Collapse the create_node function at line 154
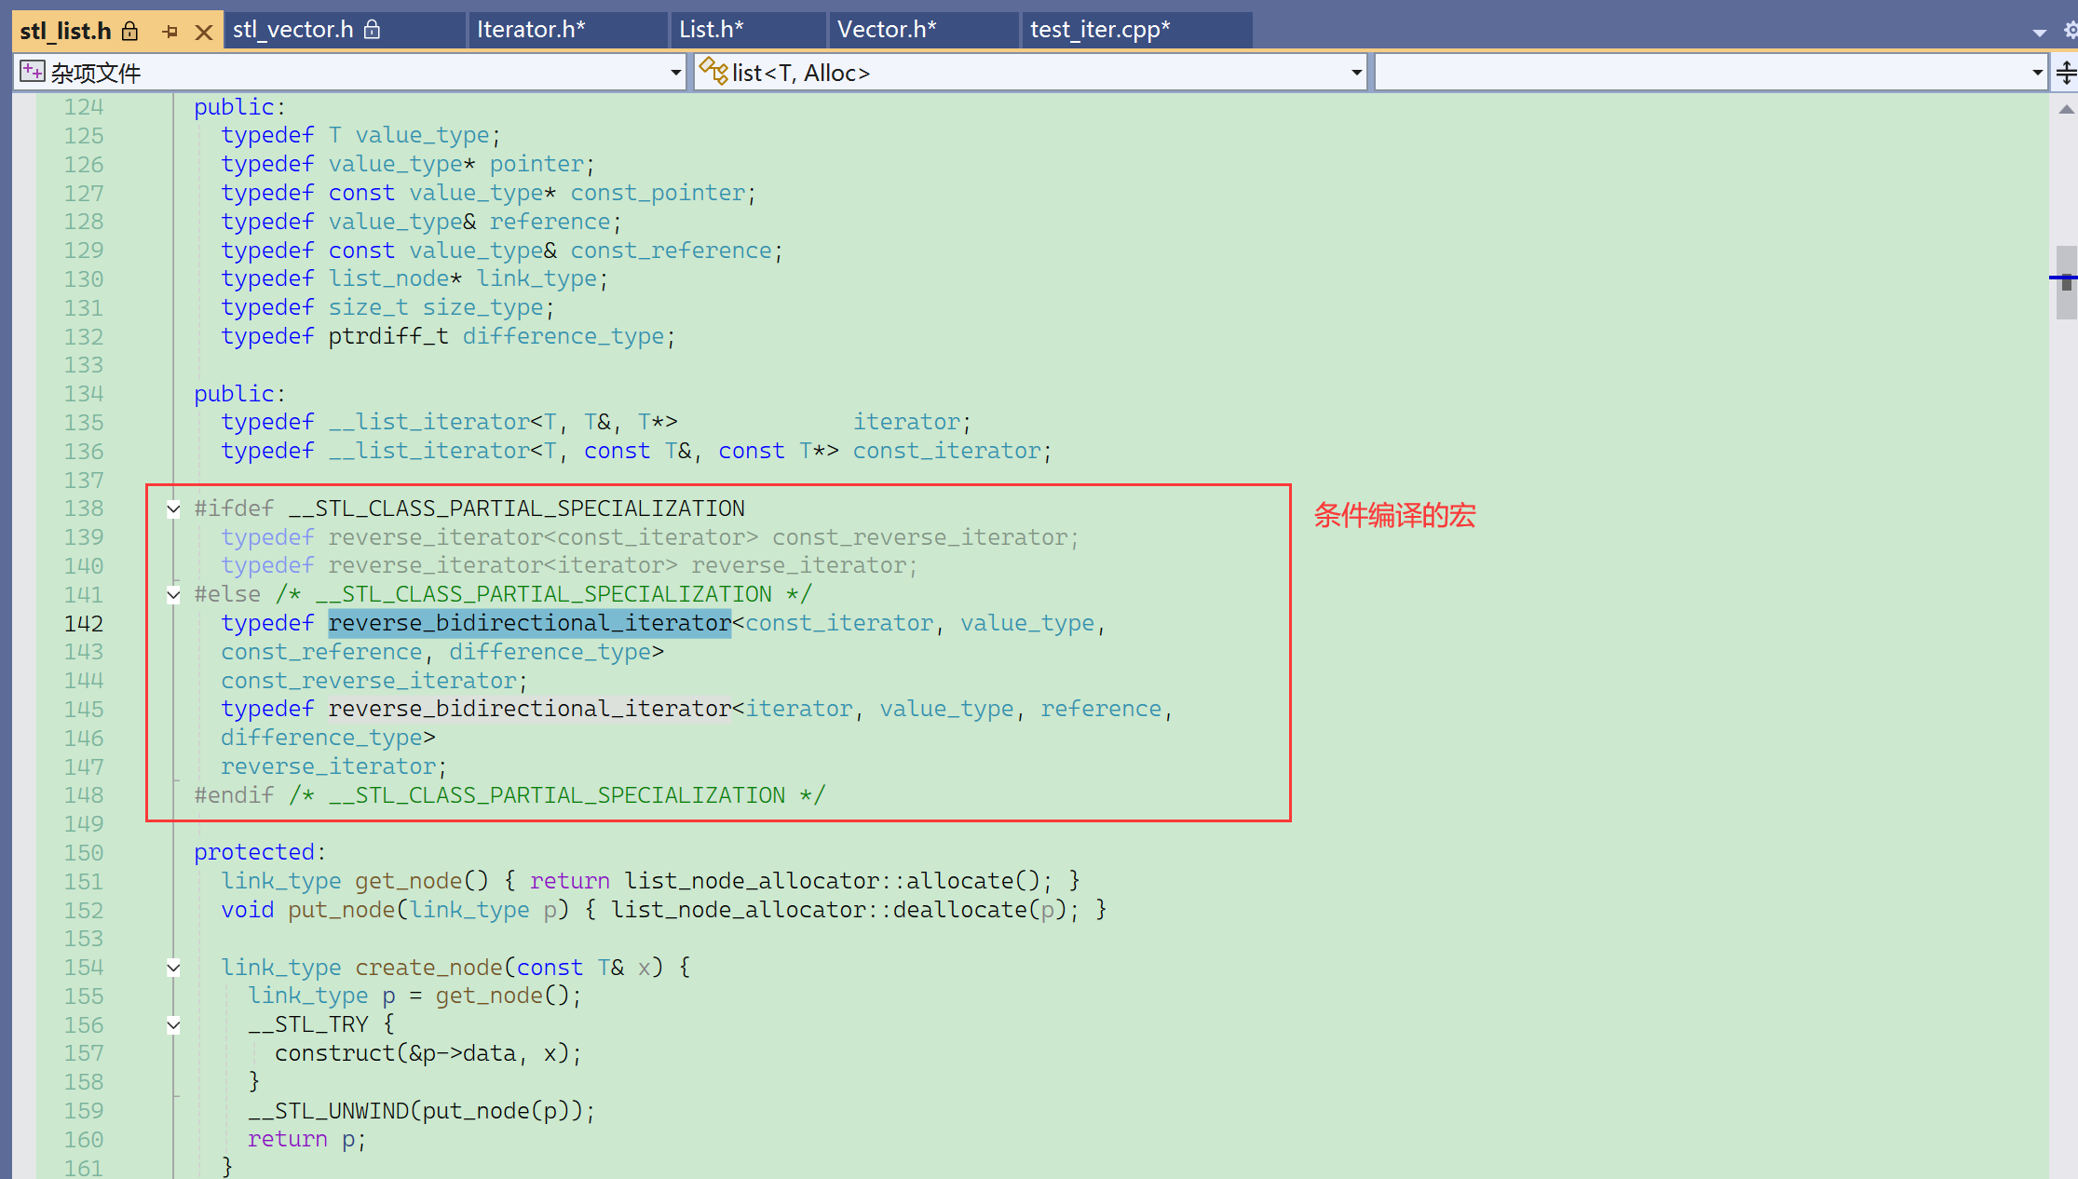Viewport: 2078px width, 1179px height. click(x=173, y=968)
